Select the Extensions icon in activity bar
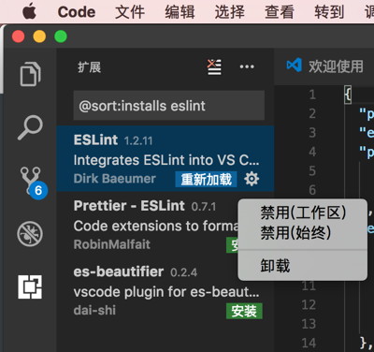Screen dimensions: 374x352 pos(30,286)
